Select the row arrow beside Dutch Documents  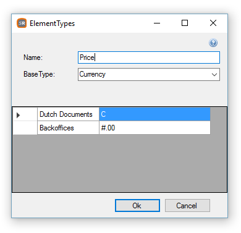pos(18,115)
